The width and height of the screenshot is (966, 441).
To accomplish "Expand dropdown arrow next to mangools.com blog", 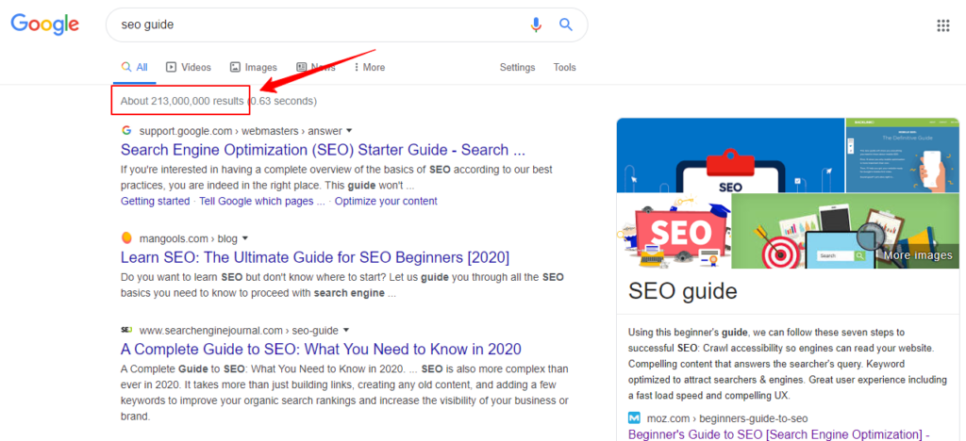I will click(244, 237).
